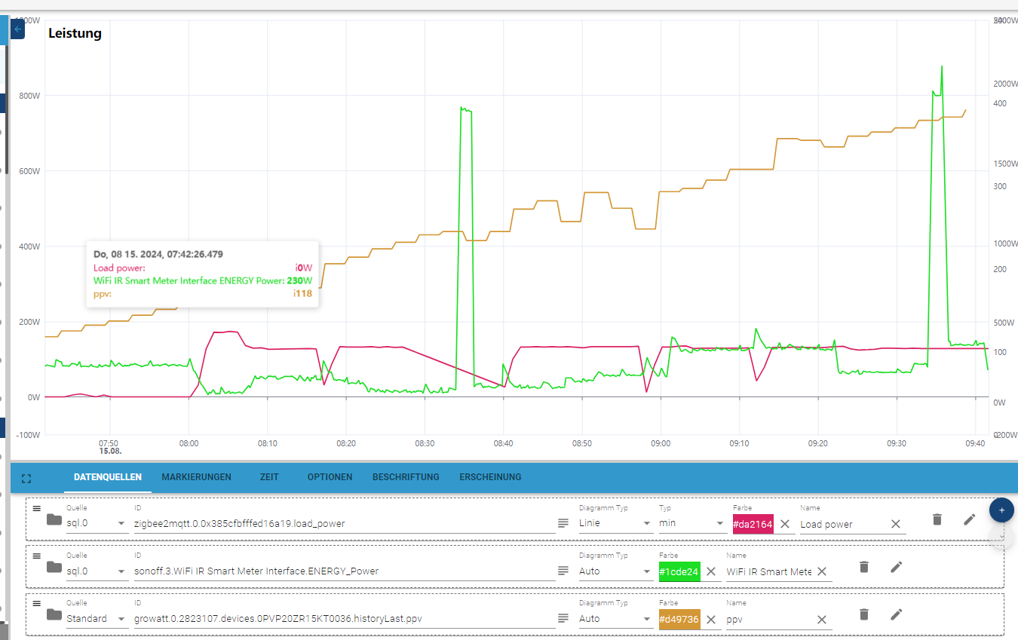Edit the Load power data source
The width and height of the screenshot is (1018, 640).
(970, 519)
